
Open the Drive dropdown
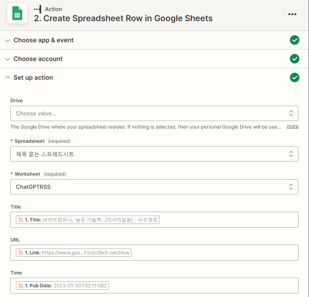point(154,113)
